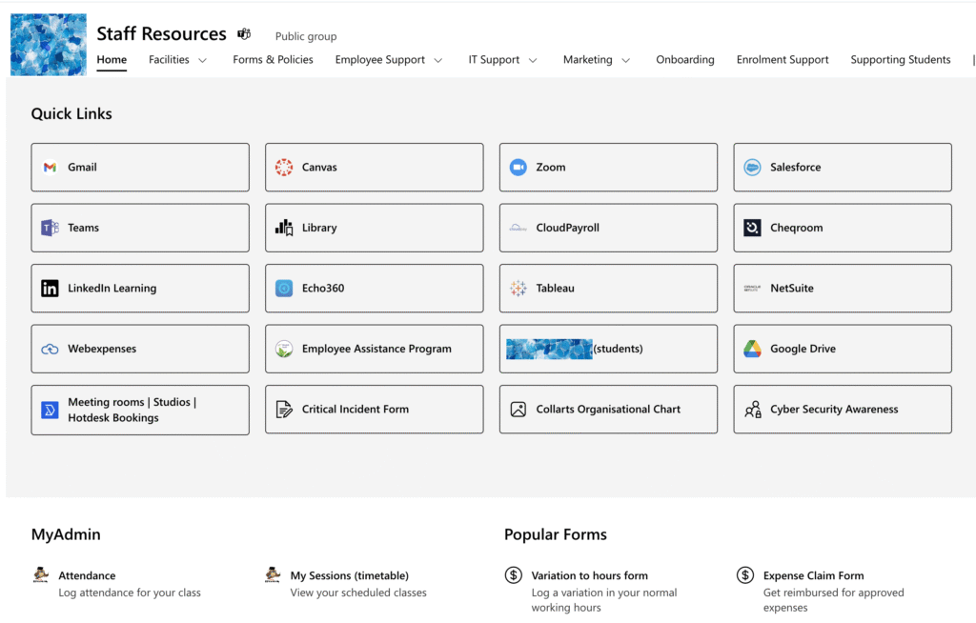Open the Canvas quick link
The height and width of the screenshot is (623, 976).
(x=374, y=168)
